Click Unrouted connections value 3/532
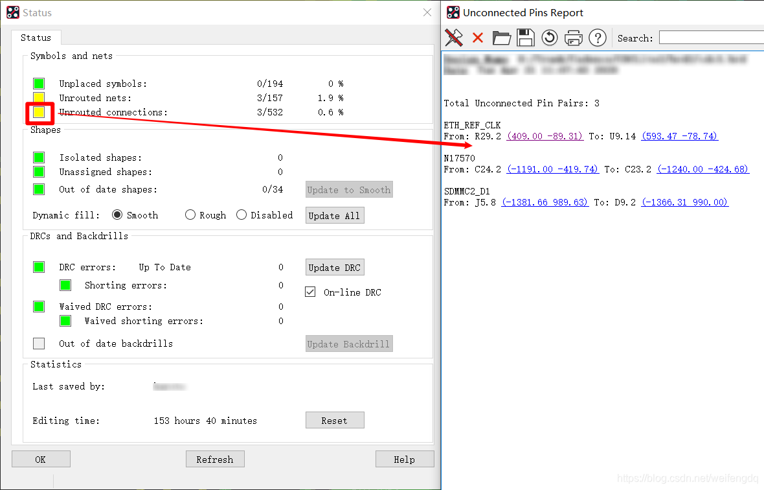Screen dimensions: 764x490 point(270,112)
